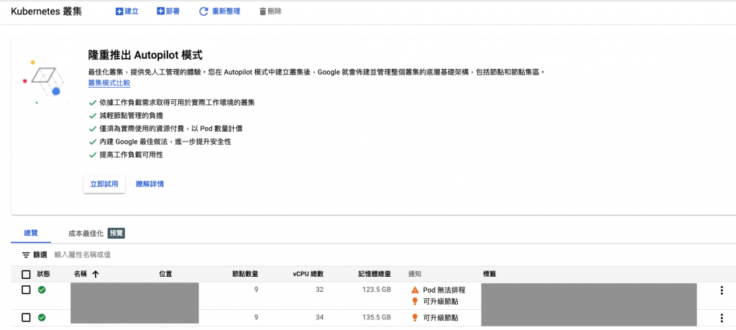Screen dimensions: 736x330
Task: Click the 位置 column header
Action: 166,274
